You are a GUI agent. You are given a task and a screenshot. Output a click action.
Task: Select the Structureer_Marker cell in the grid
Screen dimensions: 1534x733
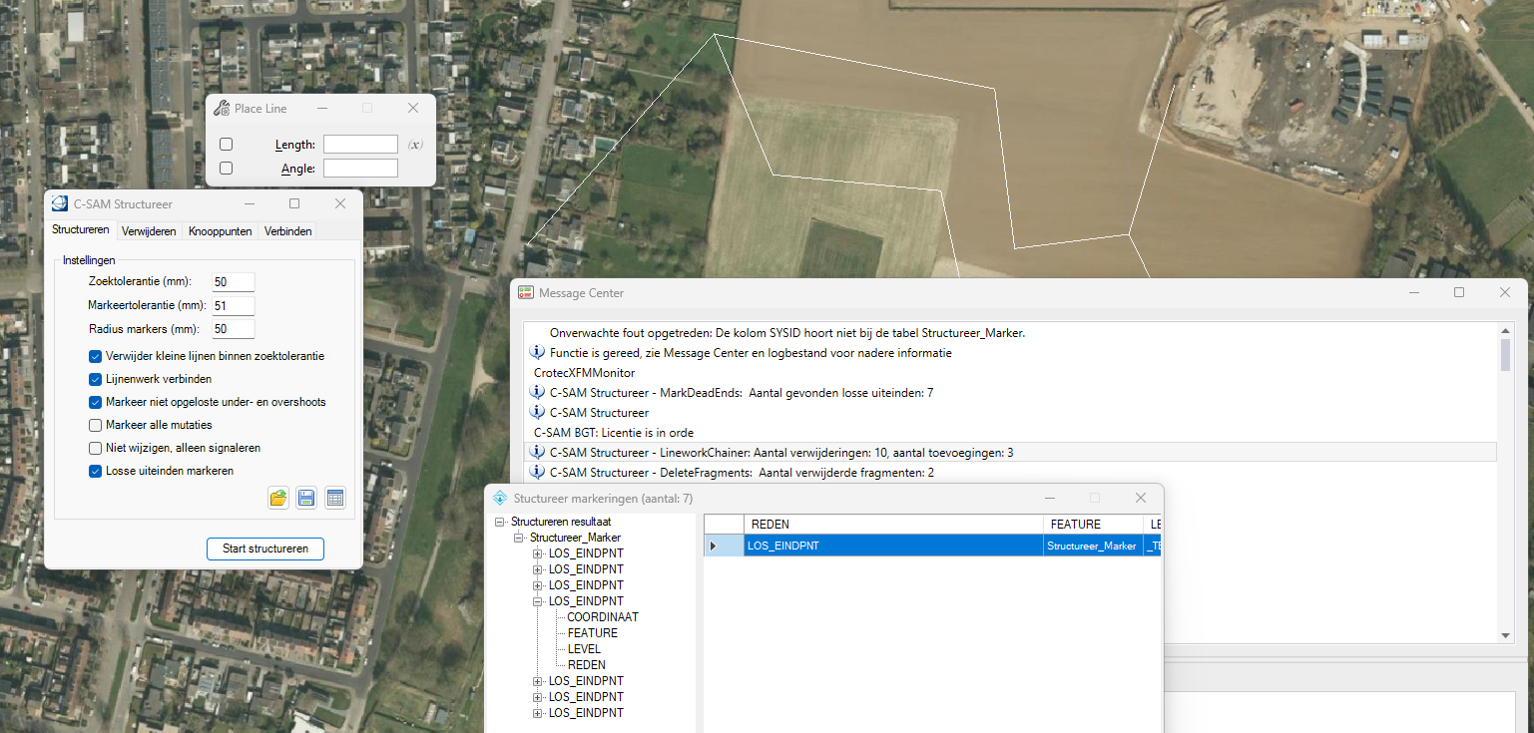(x=1094, y=546)
